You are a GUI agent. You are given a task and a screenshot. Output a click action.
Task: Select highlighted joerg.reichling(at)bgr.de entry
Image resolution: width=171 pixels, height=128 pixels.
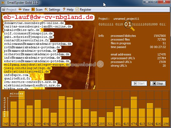tap(27, 68)
